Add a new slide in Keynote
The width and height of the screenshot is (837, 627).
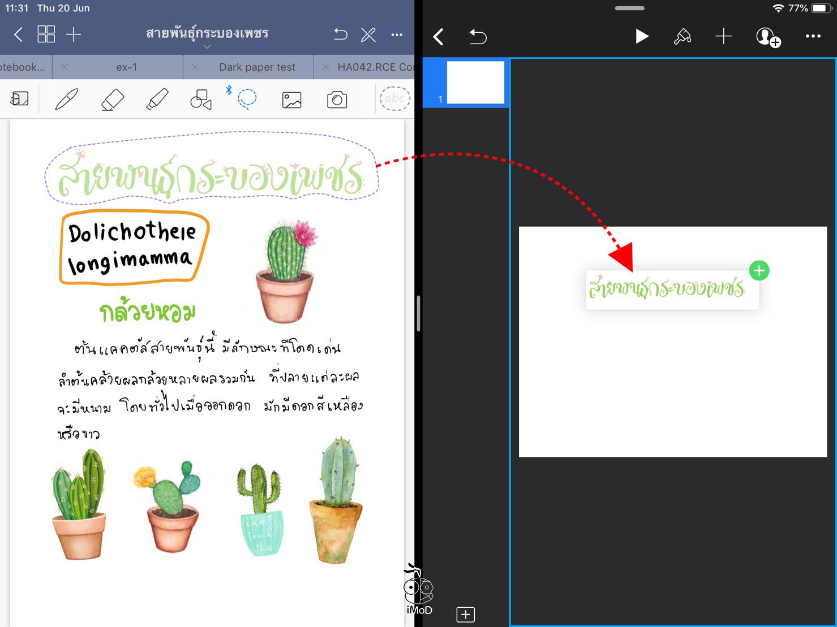(x=465, y=615)
